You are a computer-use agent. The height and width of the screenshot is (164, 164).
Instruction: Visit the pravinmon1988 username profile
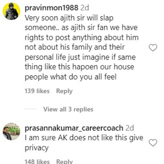pos(51,8)
